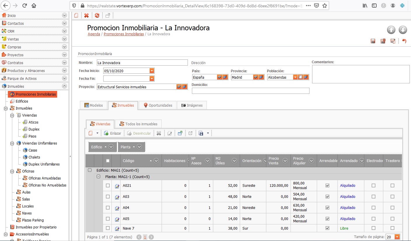Click the open-in-new-window icon in grid toolbar
Screen dimensions: 411x241
[x=190, y=133]
